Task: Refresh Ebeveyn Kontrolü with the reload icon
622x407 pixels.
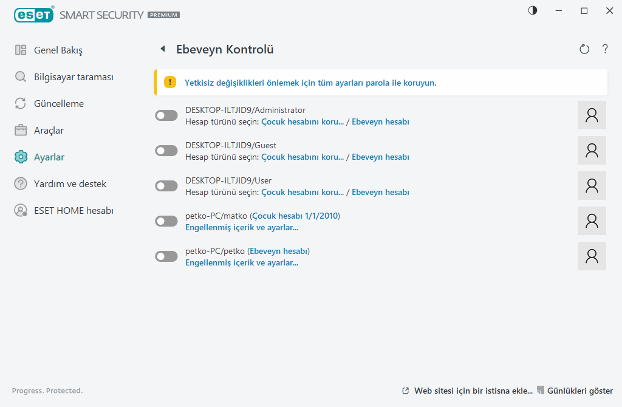Action: [584, 49]
